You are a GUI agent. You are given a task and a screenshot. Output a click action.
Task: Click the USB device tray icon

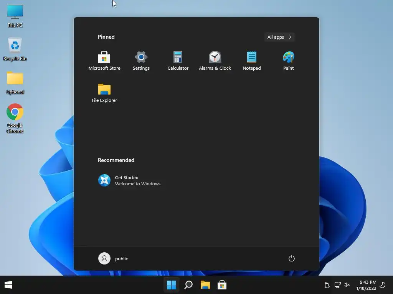tap(327, 285)
